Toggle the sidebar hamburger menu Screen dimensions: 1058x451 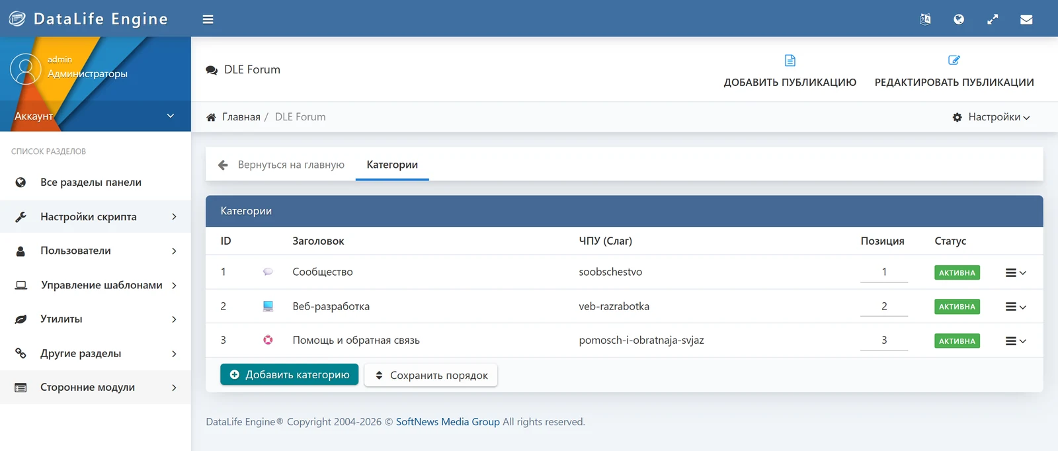pyautogui.click(x=208, y=19)
